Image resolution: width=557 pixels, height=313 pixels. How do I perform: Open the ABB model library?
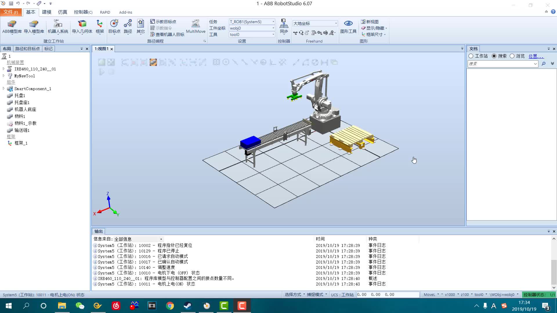(x=12, y=27)
